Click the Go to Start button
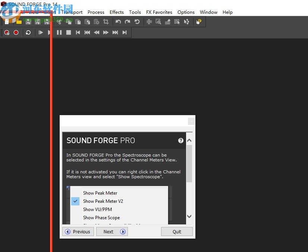The height and width of the screenshot is (252, 308). point(78,32)
